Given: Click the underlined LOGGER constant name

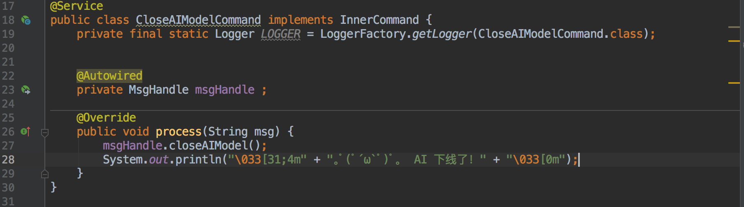Looking at the screenshot, I should [281, 34].
